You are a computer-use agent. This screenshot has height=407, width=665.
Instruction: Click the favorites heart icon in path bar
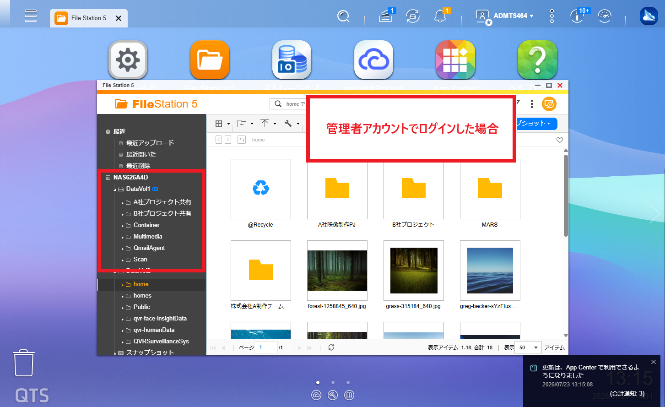560,140
